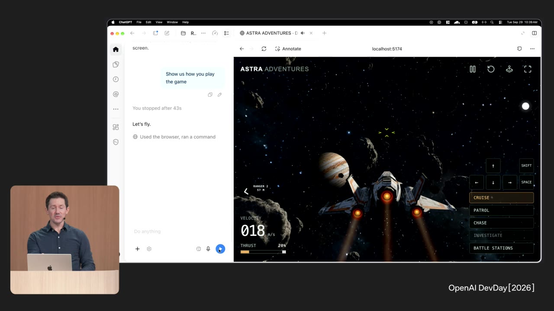Click the 'Do anything' input field
Screen dimensions: 554x311
click(179, 232)
